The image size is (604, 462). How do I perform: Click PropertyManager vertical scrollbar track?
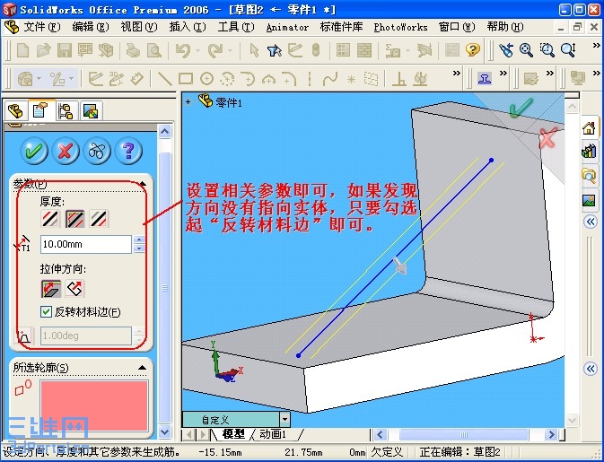click(x=164, y=282)
